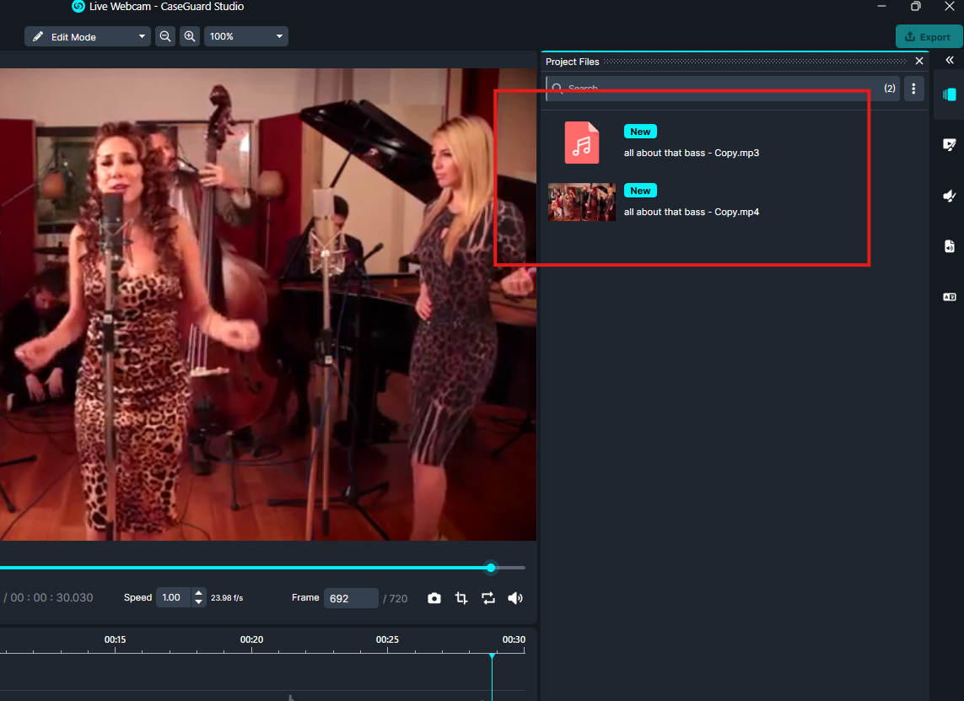This screenshot has width=964, height=701.
Task: Click the zoom in magnifier icon
Action: [x=190, y=37]
